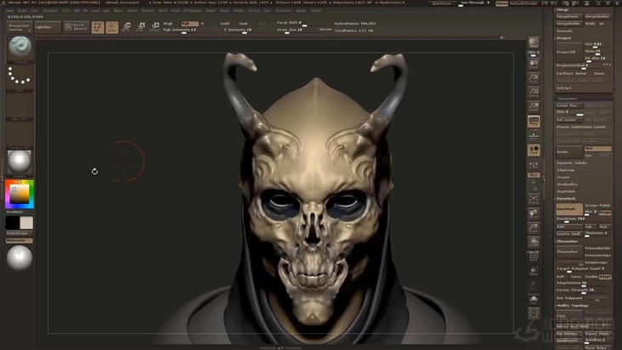Toggle the Alternate button
The height and width of the screenshot is (350, 622).
click(x=20, y=240)
